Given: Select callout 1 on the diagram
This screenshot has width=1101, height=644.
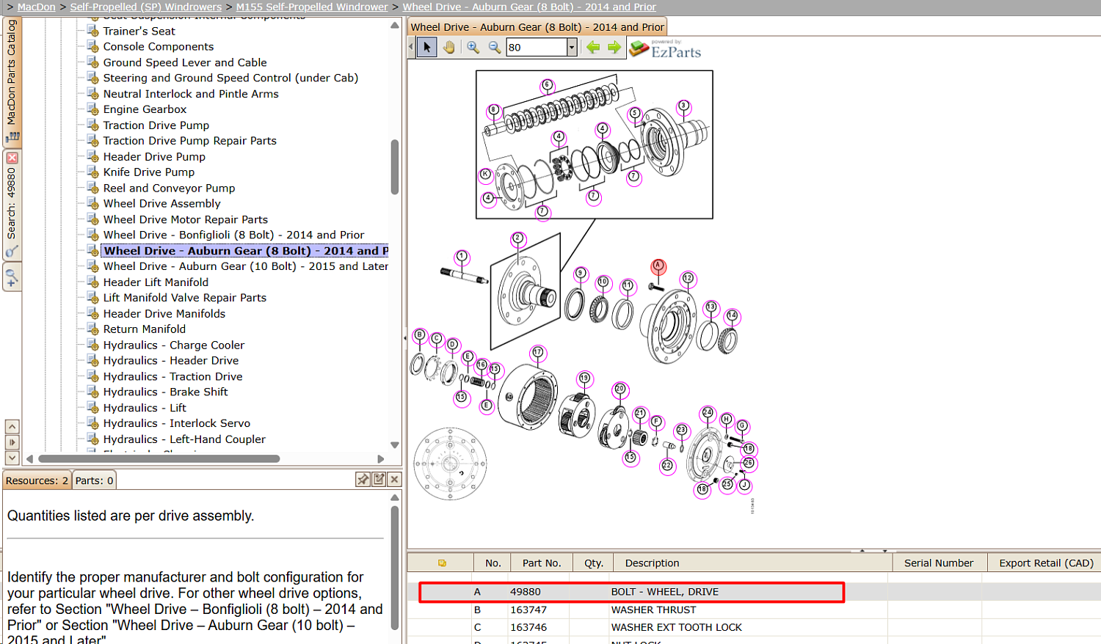Looking at the screenshot, I should click(462, 257).
